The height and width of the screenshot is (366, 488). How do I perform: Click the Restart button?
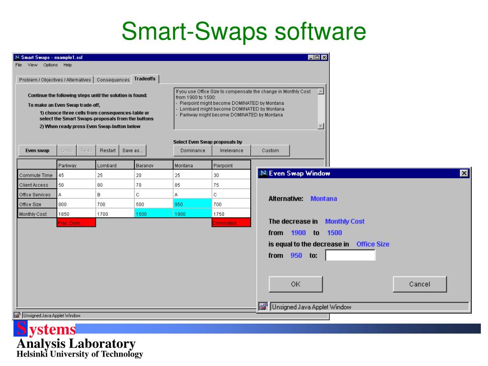(x=108, y=150)
